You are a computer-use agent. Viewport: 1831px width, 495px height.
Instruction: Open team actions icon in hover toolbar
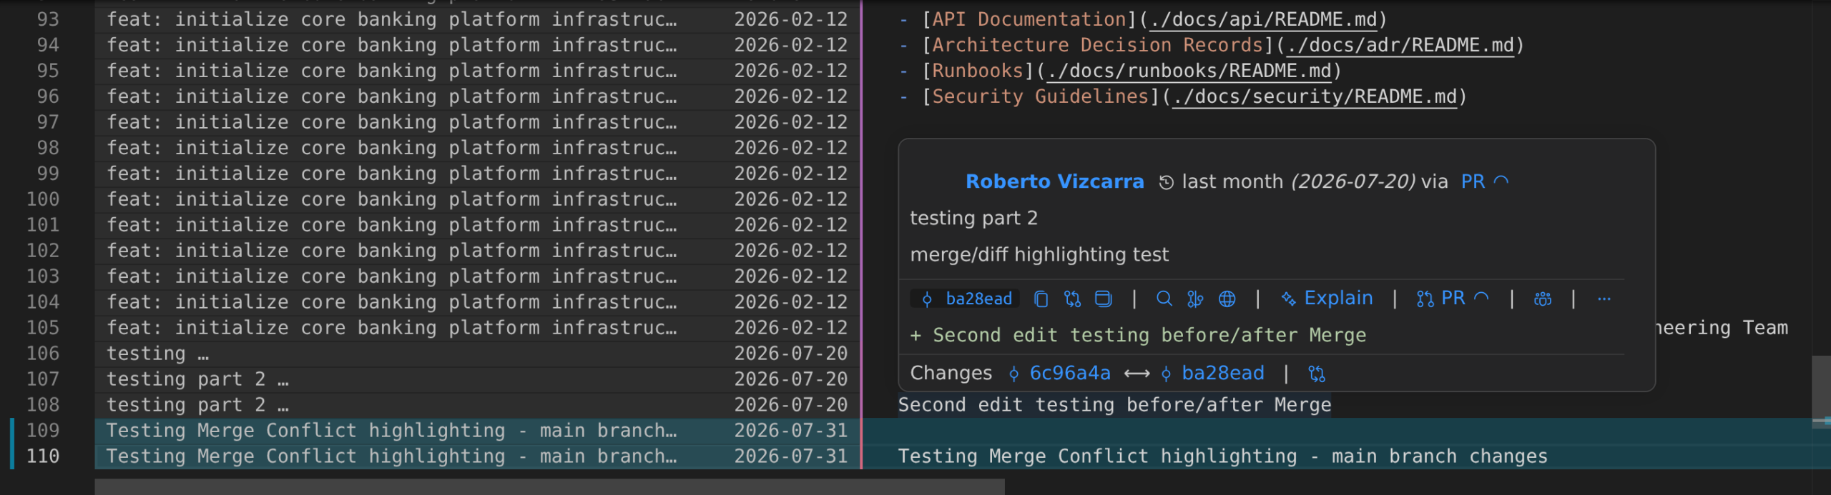(1543, 299)
